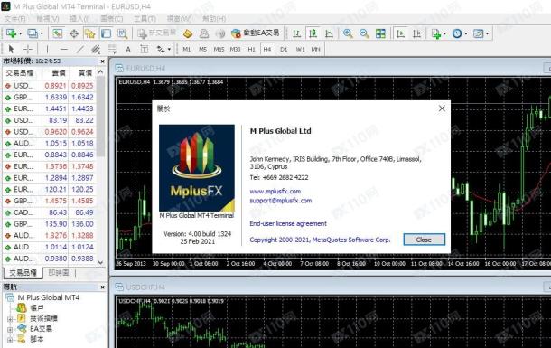Switch chart to Line Chart mode
This screenshot has height=348, width=551.
[x=329, y=33]
